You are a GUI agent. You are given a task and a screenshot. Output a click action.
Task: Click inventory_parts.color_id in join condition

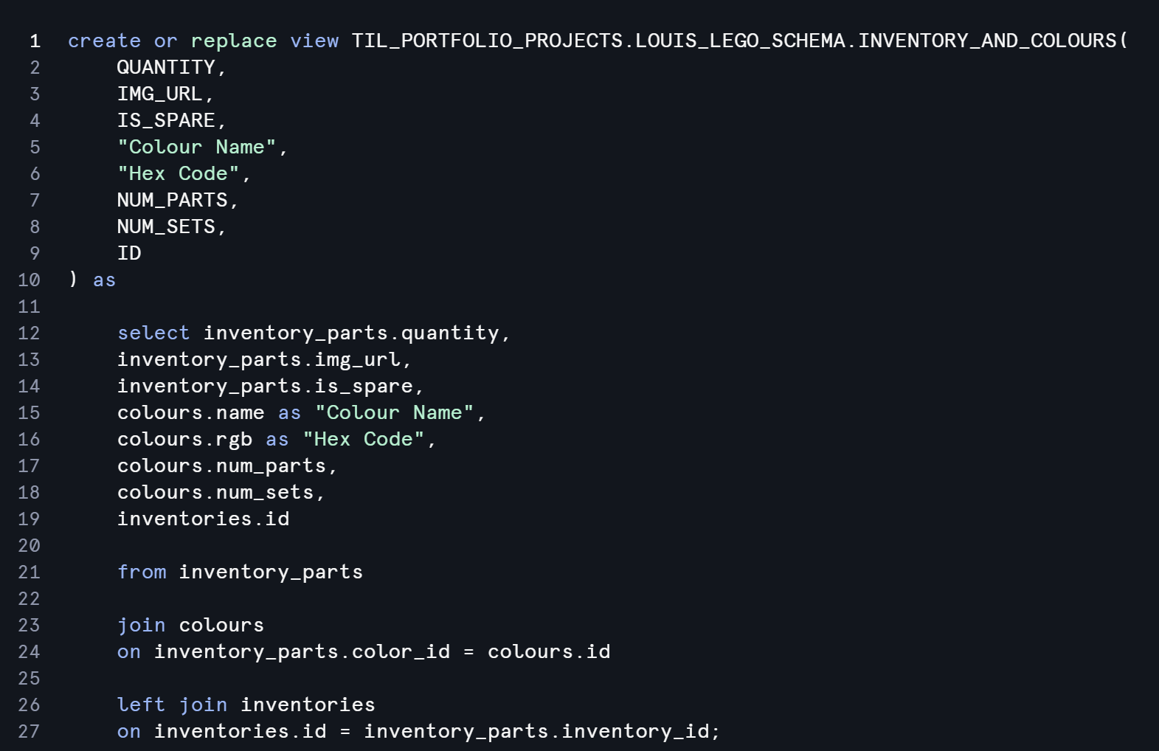(302, 652)
